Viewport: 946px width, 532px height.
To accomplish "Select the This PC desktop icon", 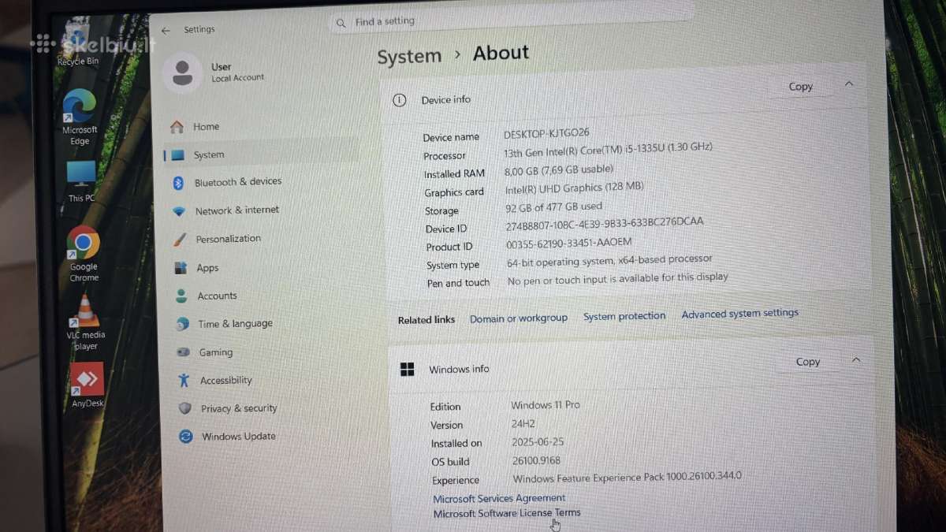I will pos(81,181).
